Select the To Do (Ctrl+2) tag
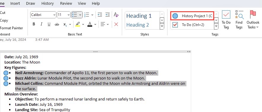The width and height of the screenshot is (262, 112). 192,25
